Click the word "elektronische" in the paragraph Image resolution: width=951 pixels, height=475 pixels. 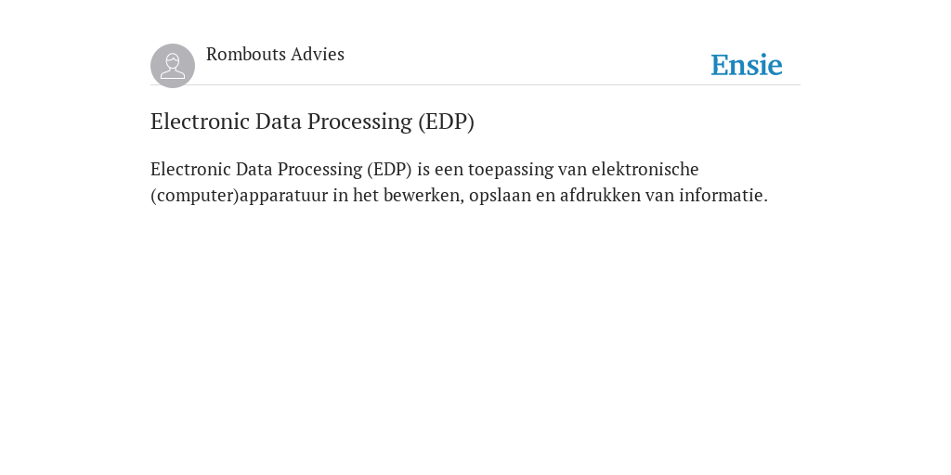[x=645, y=169]
